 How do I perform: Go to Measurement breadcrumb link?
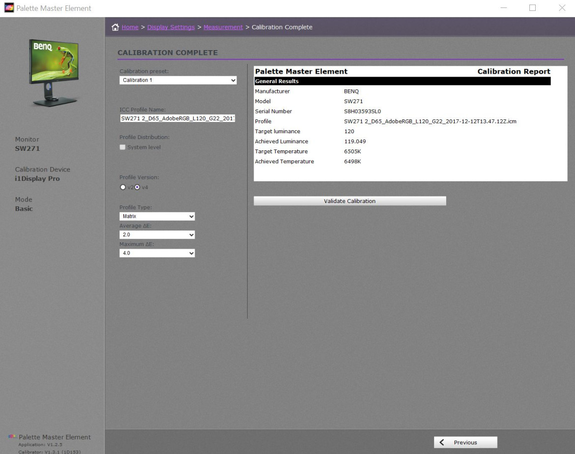223,27
